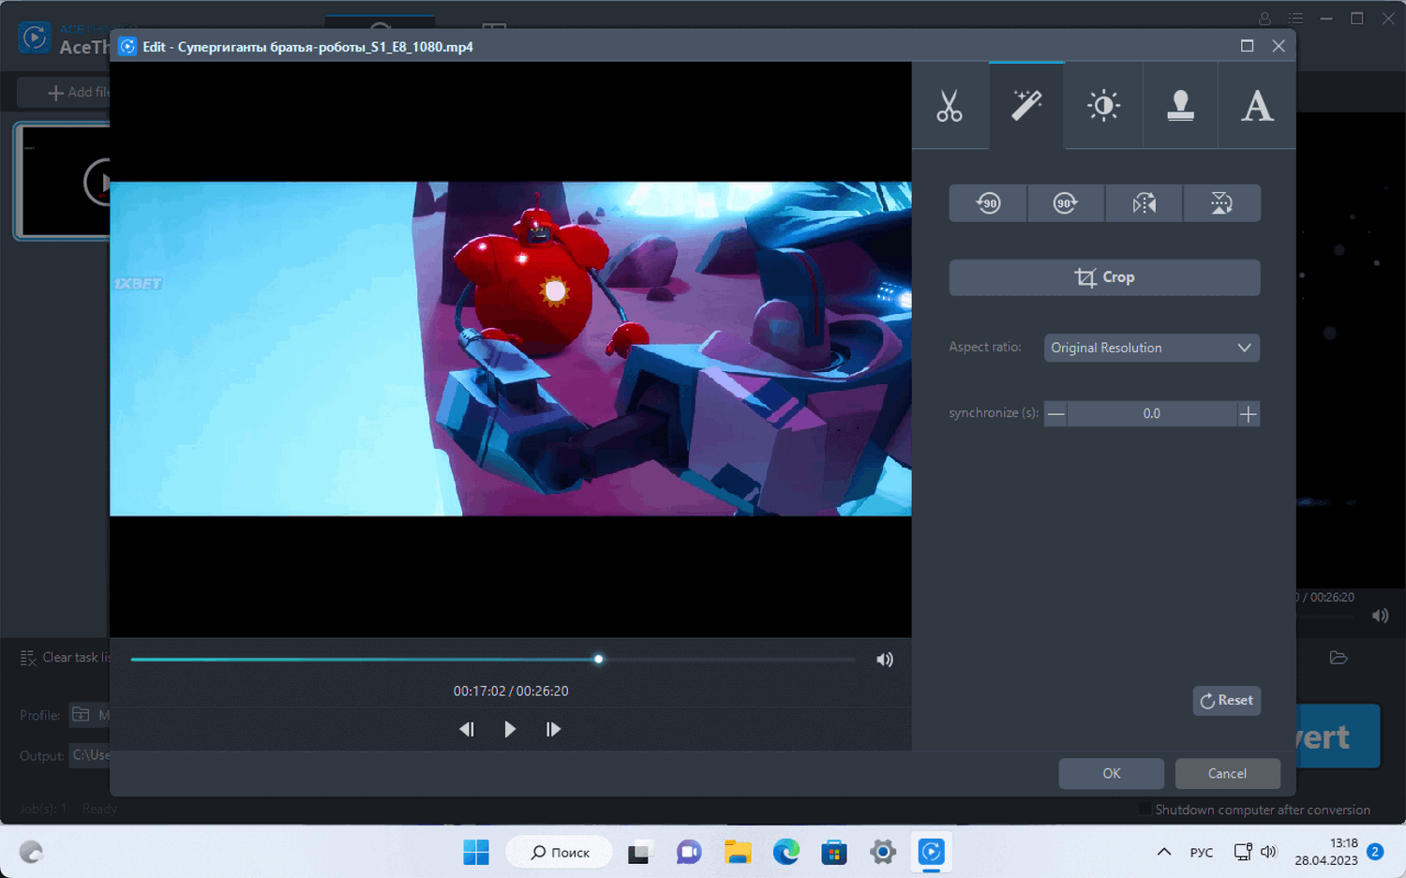Increase synchronize value with plus

(1248, 413)
